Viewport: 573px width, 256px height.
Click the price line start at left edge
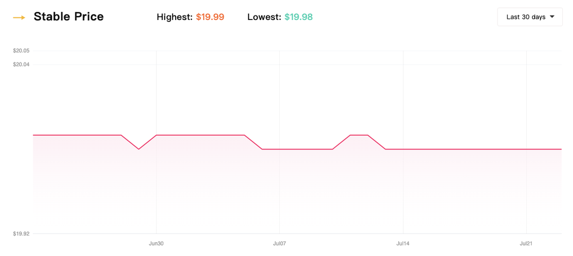(34, 135)
